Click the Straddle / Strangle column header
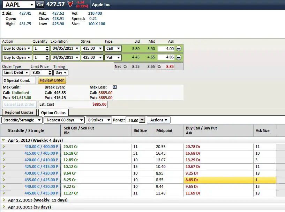 pos(30,130)
